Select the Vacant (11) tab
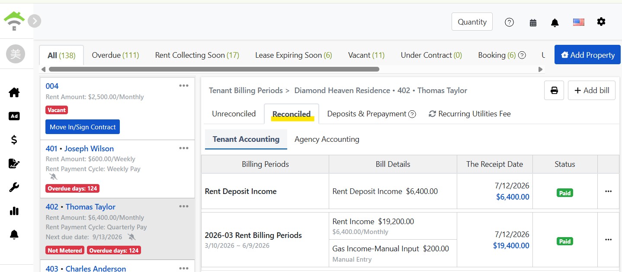The width and height of the screenshot is (622, 272). click(x=366, y=55)
